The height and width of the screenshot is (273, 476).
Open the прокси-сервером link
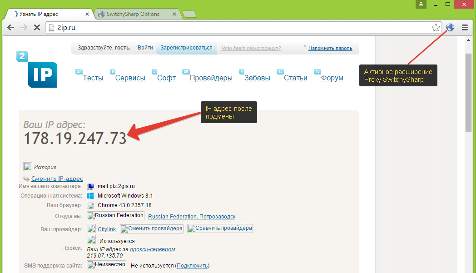[x=153, y=249]
